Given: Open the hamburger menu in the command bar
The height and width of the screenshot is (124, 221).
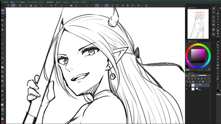Looking at the screenshot, I should coord(8,5).
